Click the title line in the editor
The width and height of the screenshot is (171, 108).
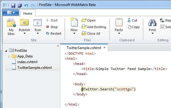tap(124, 69)
